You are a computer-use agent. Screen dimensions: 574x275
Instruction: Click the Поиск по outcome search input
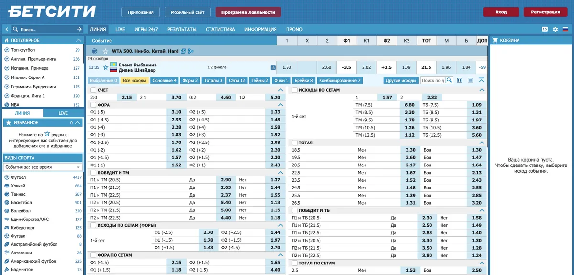pyautogui.click(x=433, y=80)
